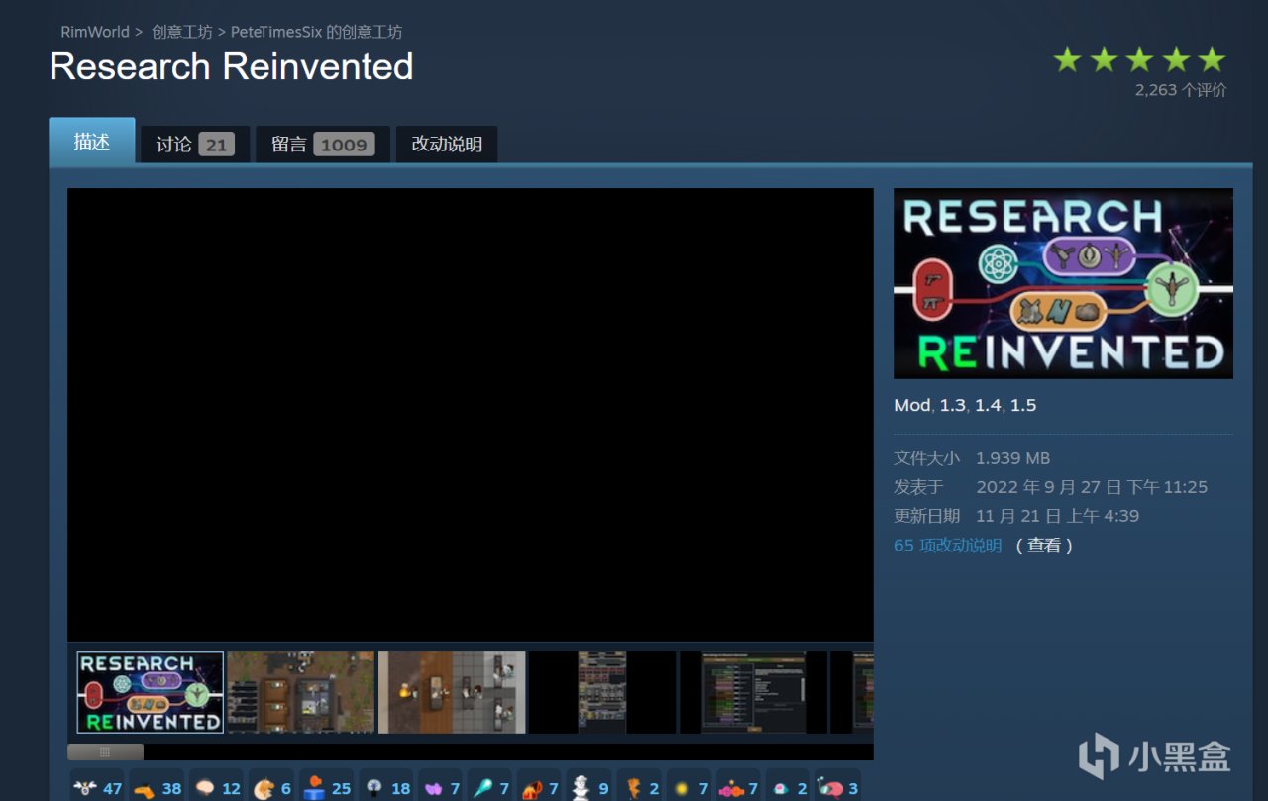Click the white bust statue award with count 9
The width and height of the screenshot is (1268, 801).
tap(589, 786)
